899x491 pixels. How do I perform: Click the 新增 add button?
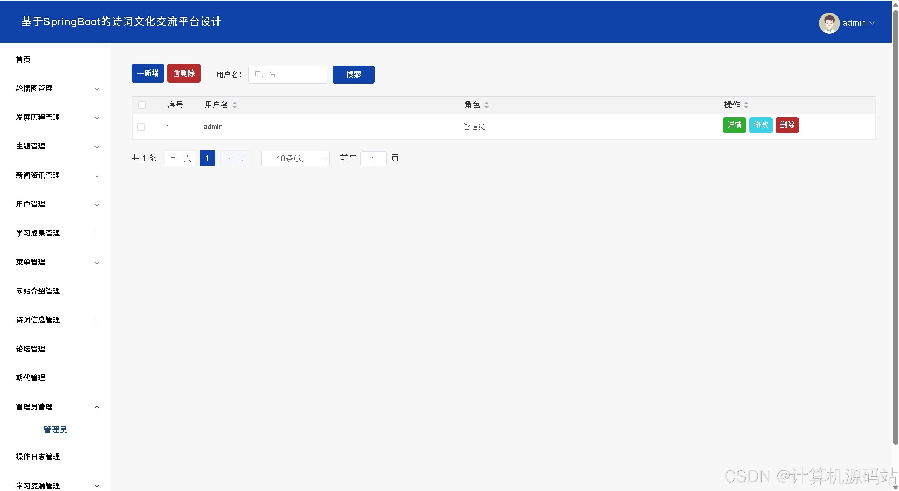(148, 73)
